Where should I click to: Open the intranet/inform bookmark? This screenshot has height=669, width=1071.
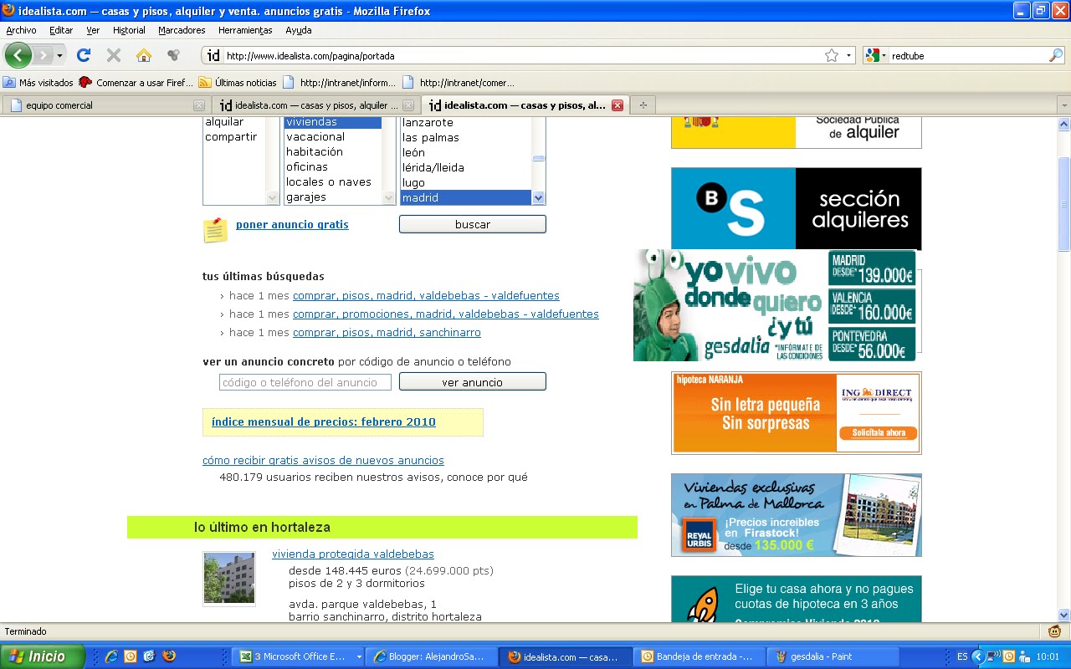pos(340,83)
